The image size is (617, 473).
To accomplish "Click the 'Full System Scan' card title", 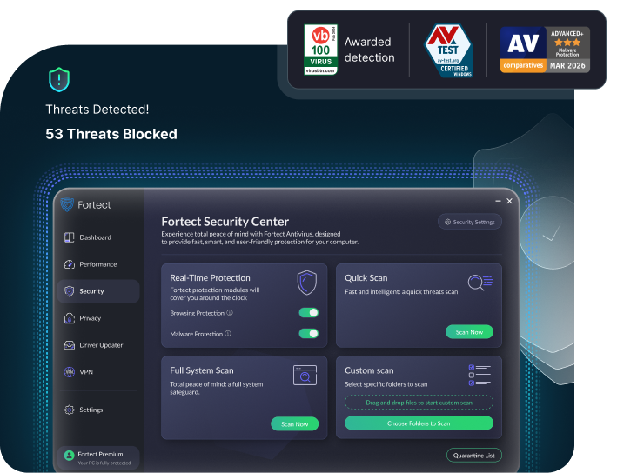I will tap(202, 370).
